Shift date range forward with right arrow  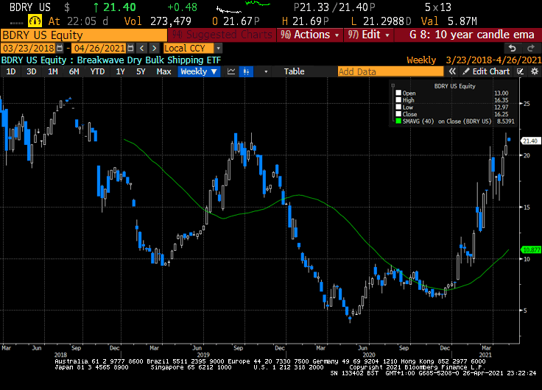(x=155, y=48)
